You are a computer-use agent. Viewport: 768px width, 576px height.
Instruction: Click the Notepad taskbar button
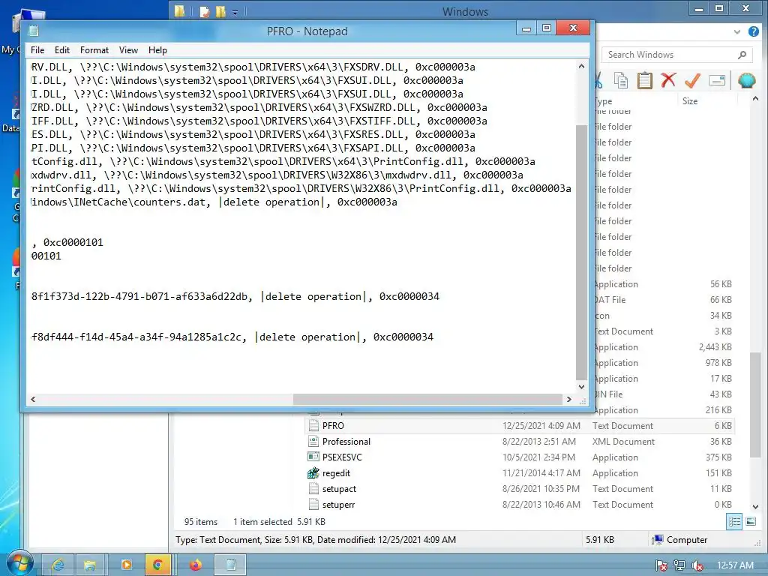click(x=230, y=565)
